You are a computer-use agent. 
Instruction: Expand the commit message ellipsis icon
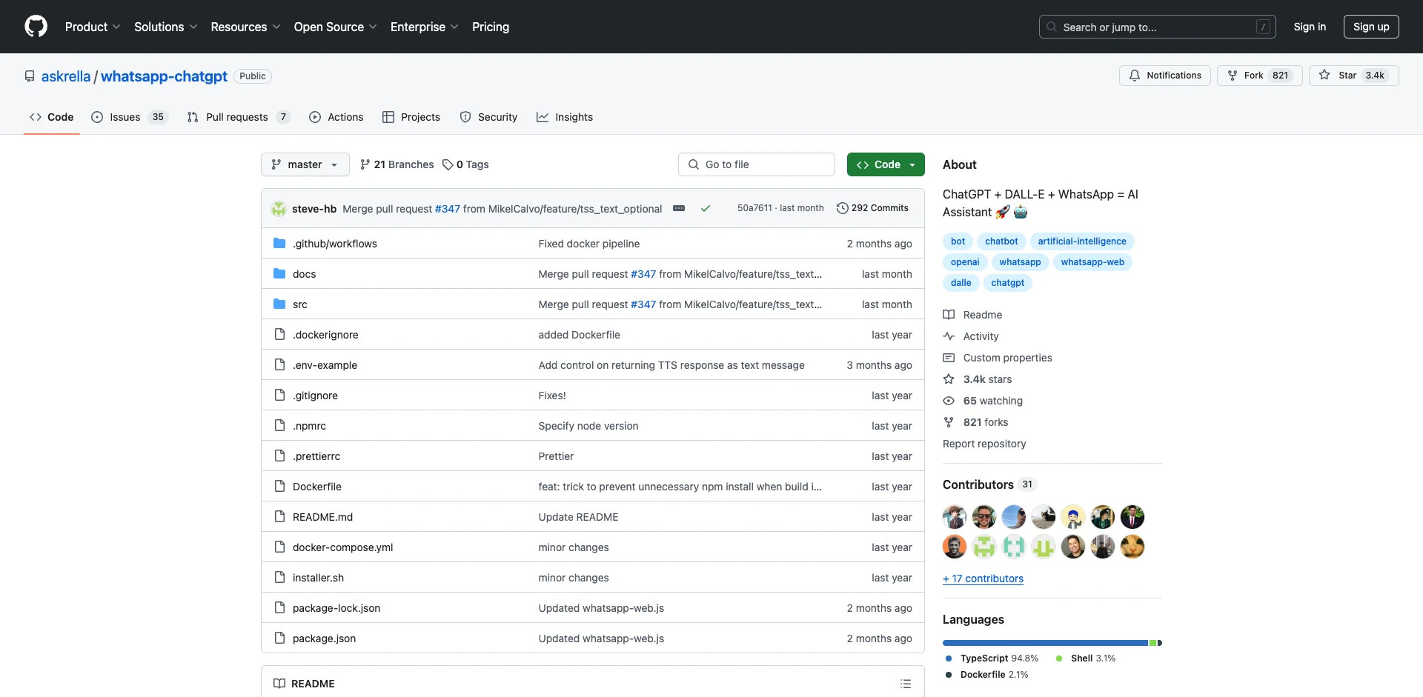[x=679, y=209]
